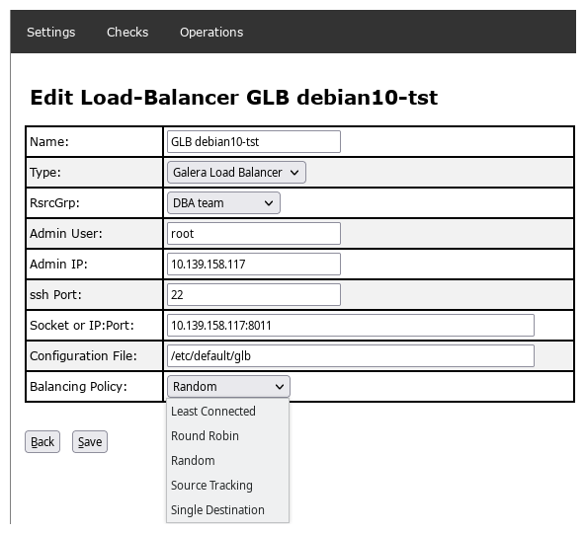Click the ssh Port field with 22
Viewport: 586px width, 534px height.
tap(254, 295)
